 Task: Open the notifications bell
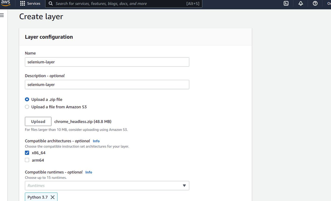301,4
